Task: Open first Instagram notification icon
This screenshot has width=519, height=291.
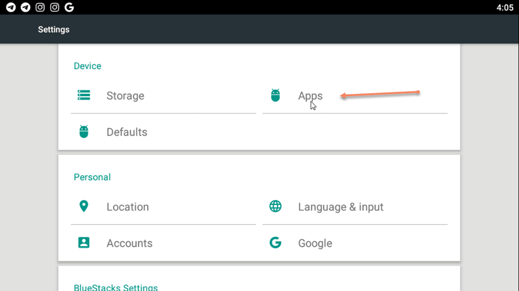Action: (40, 7)
